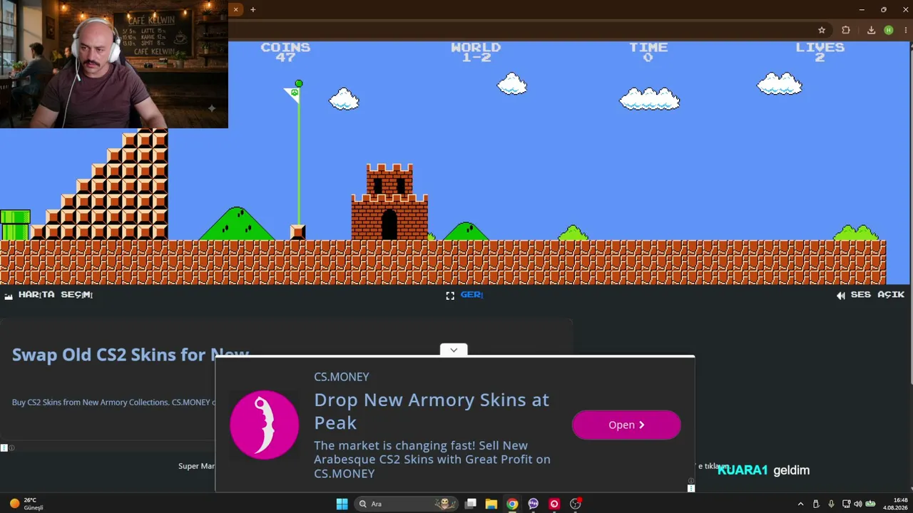
Task: Click the LIVES 2 counter
Action: [820, 52]
